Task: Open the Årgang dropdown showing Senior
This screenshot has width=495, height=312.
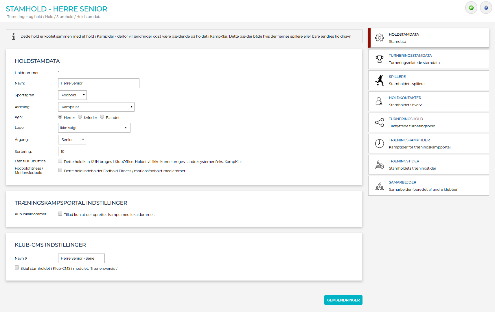Action: click(72, 140)
